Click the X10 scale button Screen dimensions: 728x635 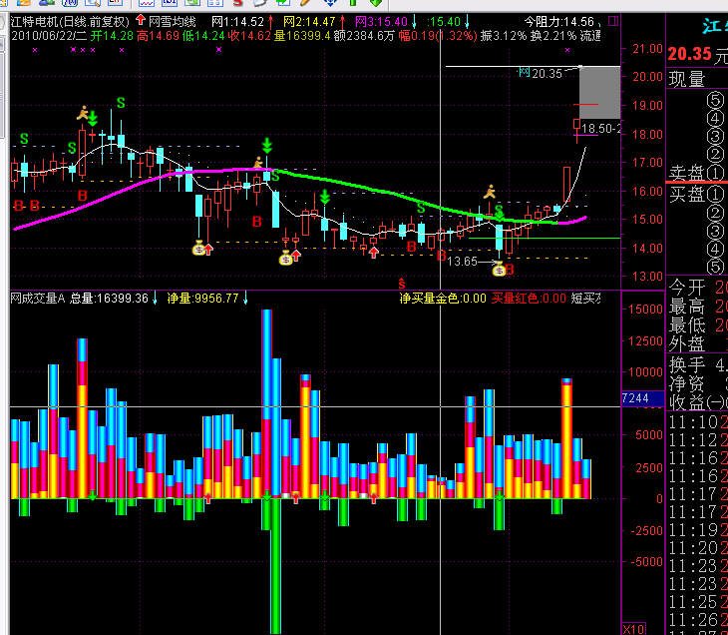pos(633,629)
